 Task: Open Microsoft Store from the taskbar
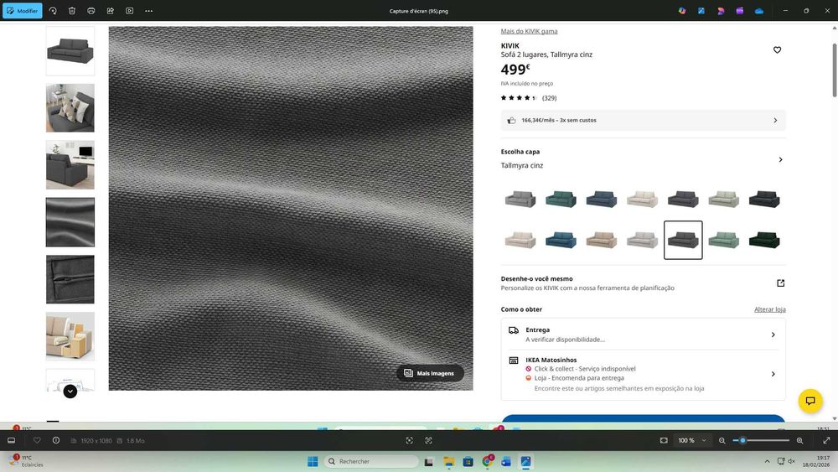coord(468,461)
